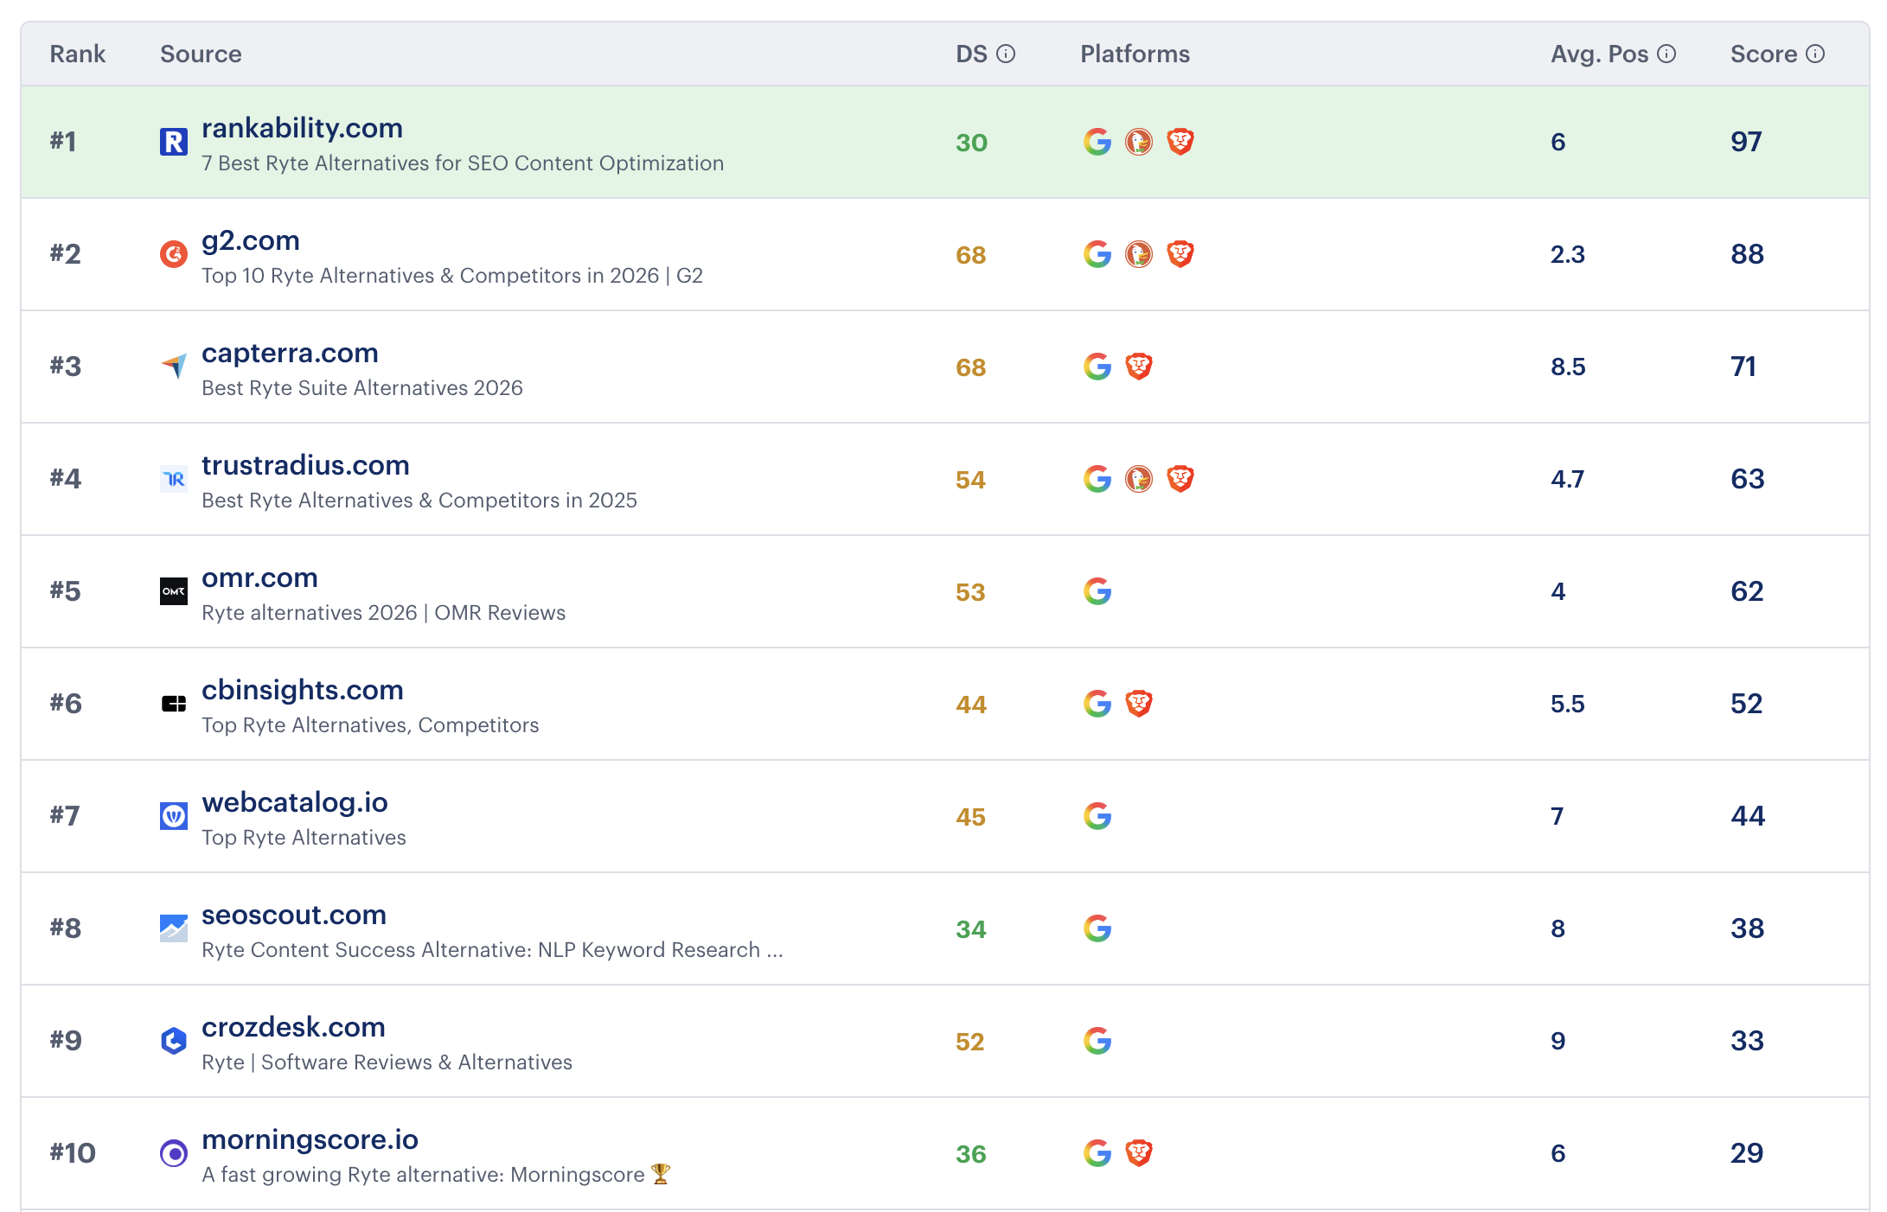Image resolution: width=1887 pixels, height=1212 pixels.
Task: Click the Brave icon for capterra.com
Action: pos(1138,366)
